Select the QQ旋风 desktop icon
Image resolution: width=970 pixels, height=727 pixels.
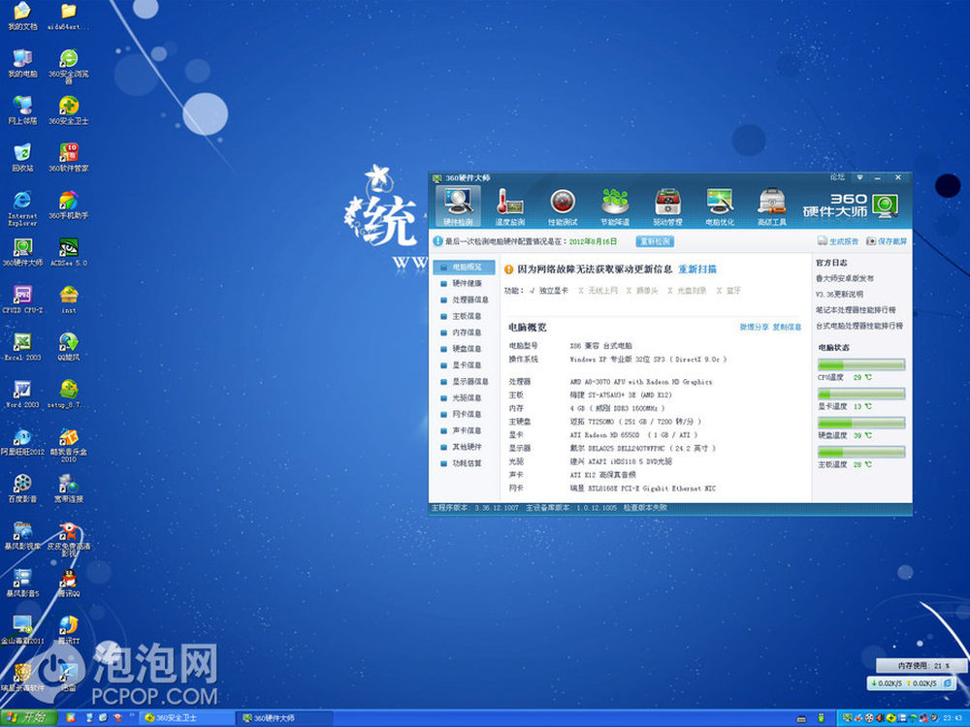(69, 347)
